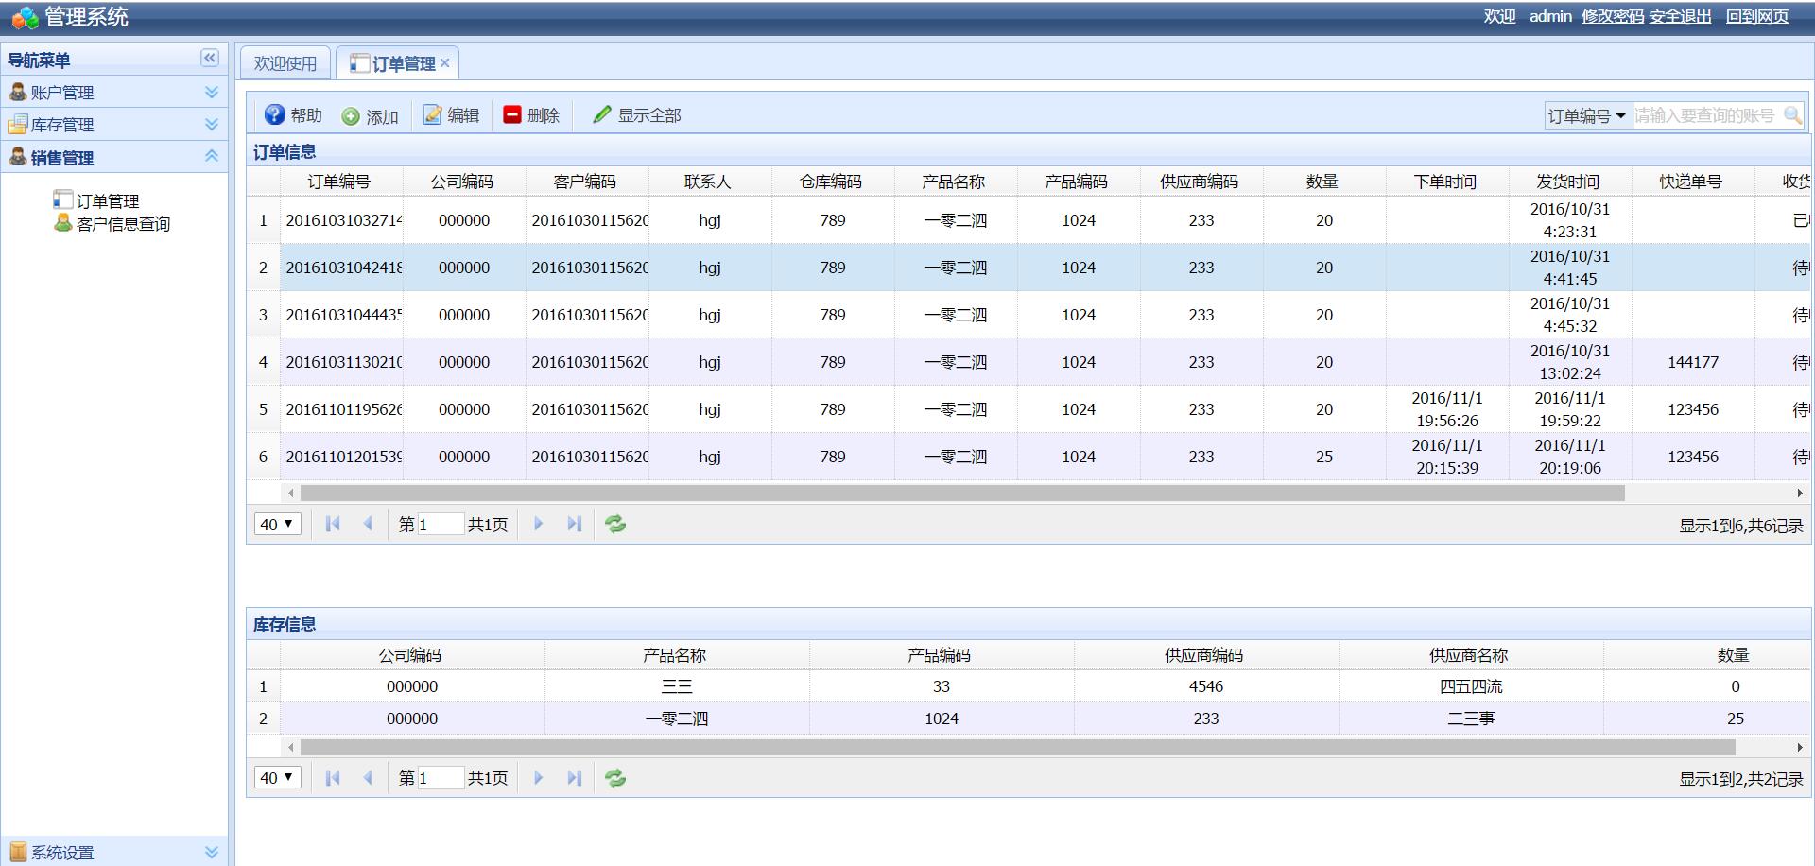The image size is (1815, 866).
Task: Switch to the 欢迎使用 tab
Action: coord(285,63)
